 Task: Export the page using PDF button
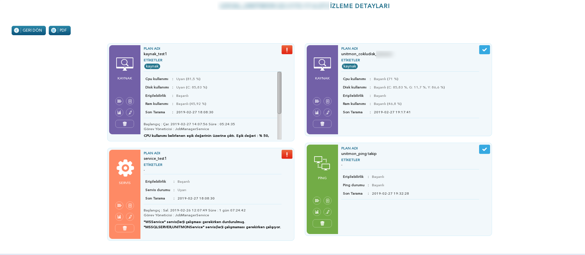[60, 30]
